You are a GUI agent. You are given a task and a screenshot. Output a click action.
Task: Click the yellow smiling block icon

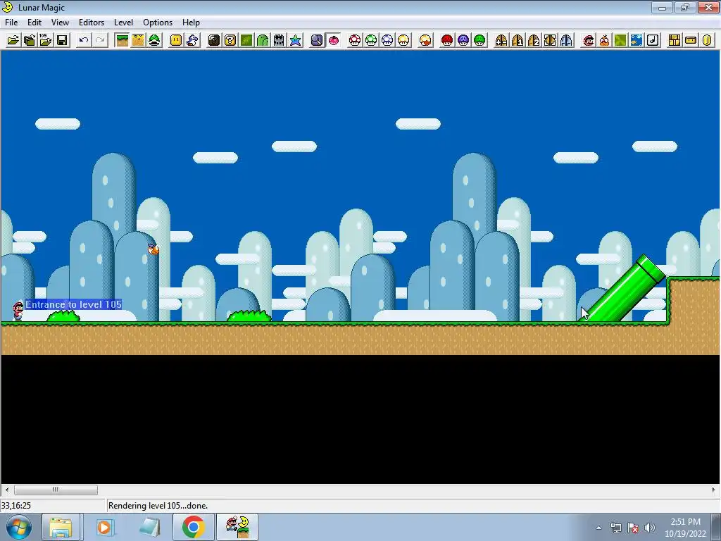[176, 40]
